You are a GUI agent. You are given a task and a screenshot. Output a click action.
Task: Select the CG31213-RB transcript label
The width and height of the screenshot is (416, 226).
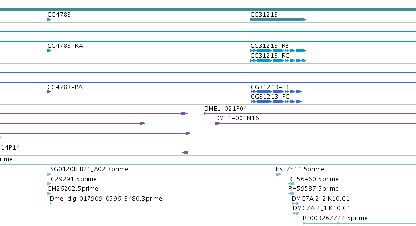[269, 46]
